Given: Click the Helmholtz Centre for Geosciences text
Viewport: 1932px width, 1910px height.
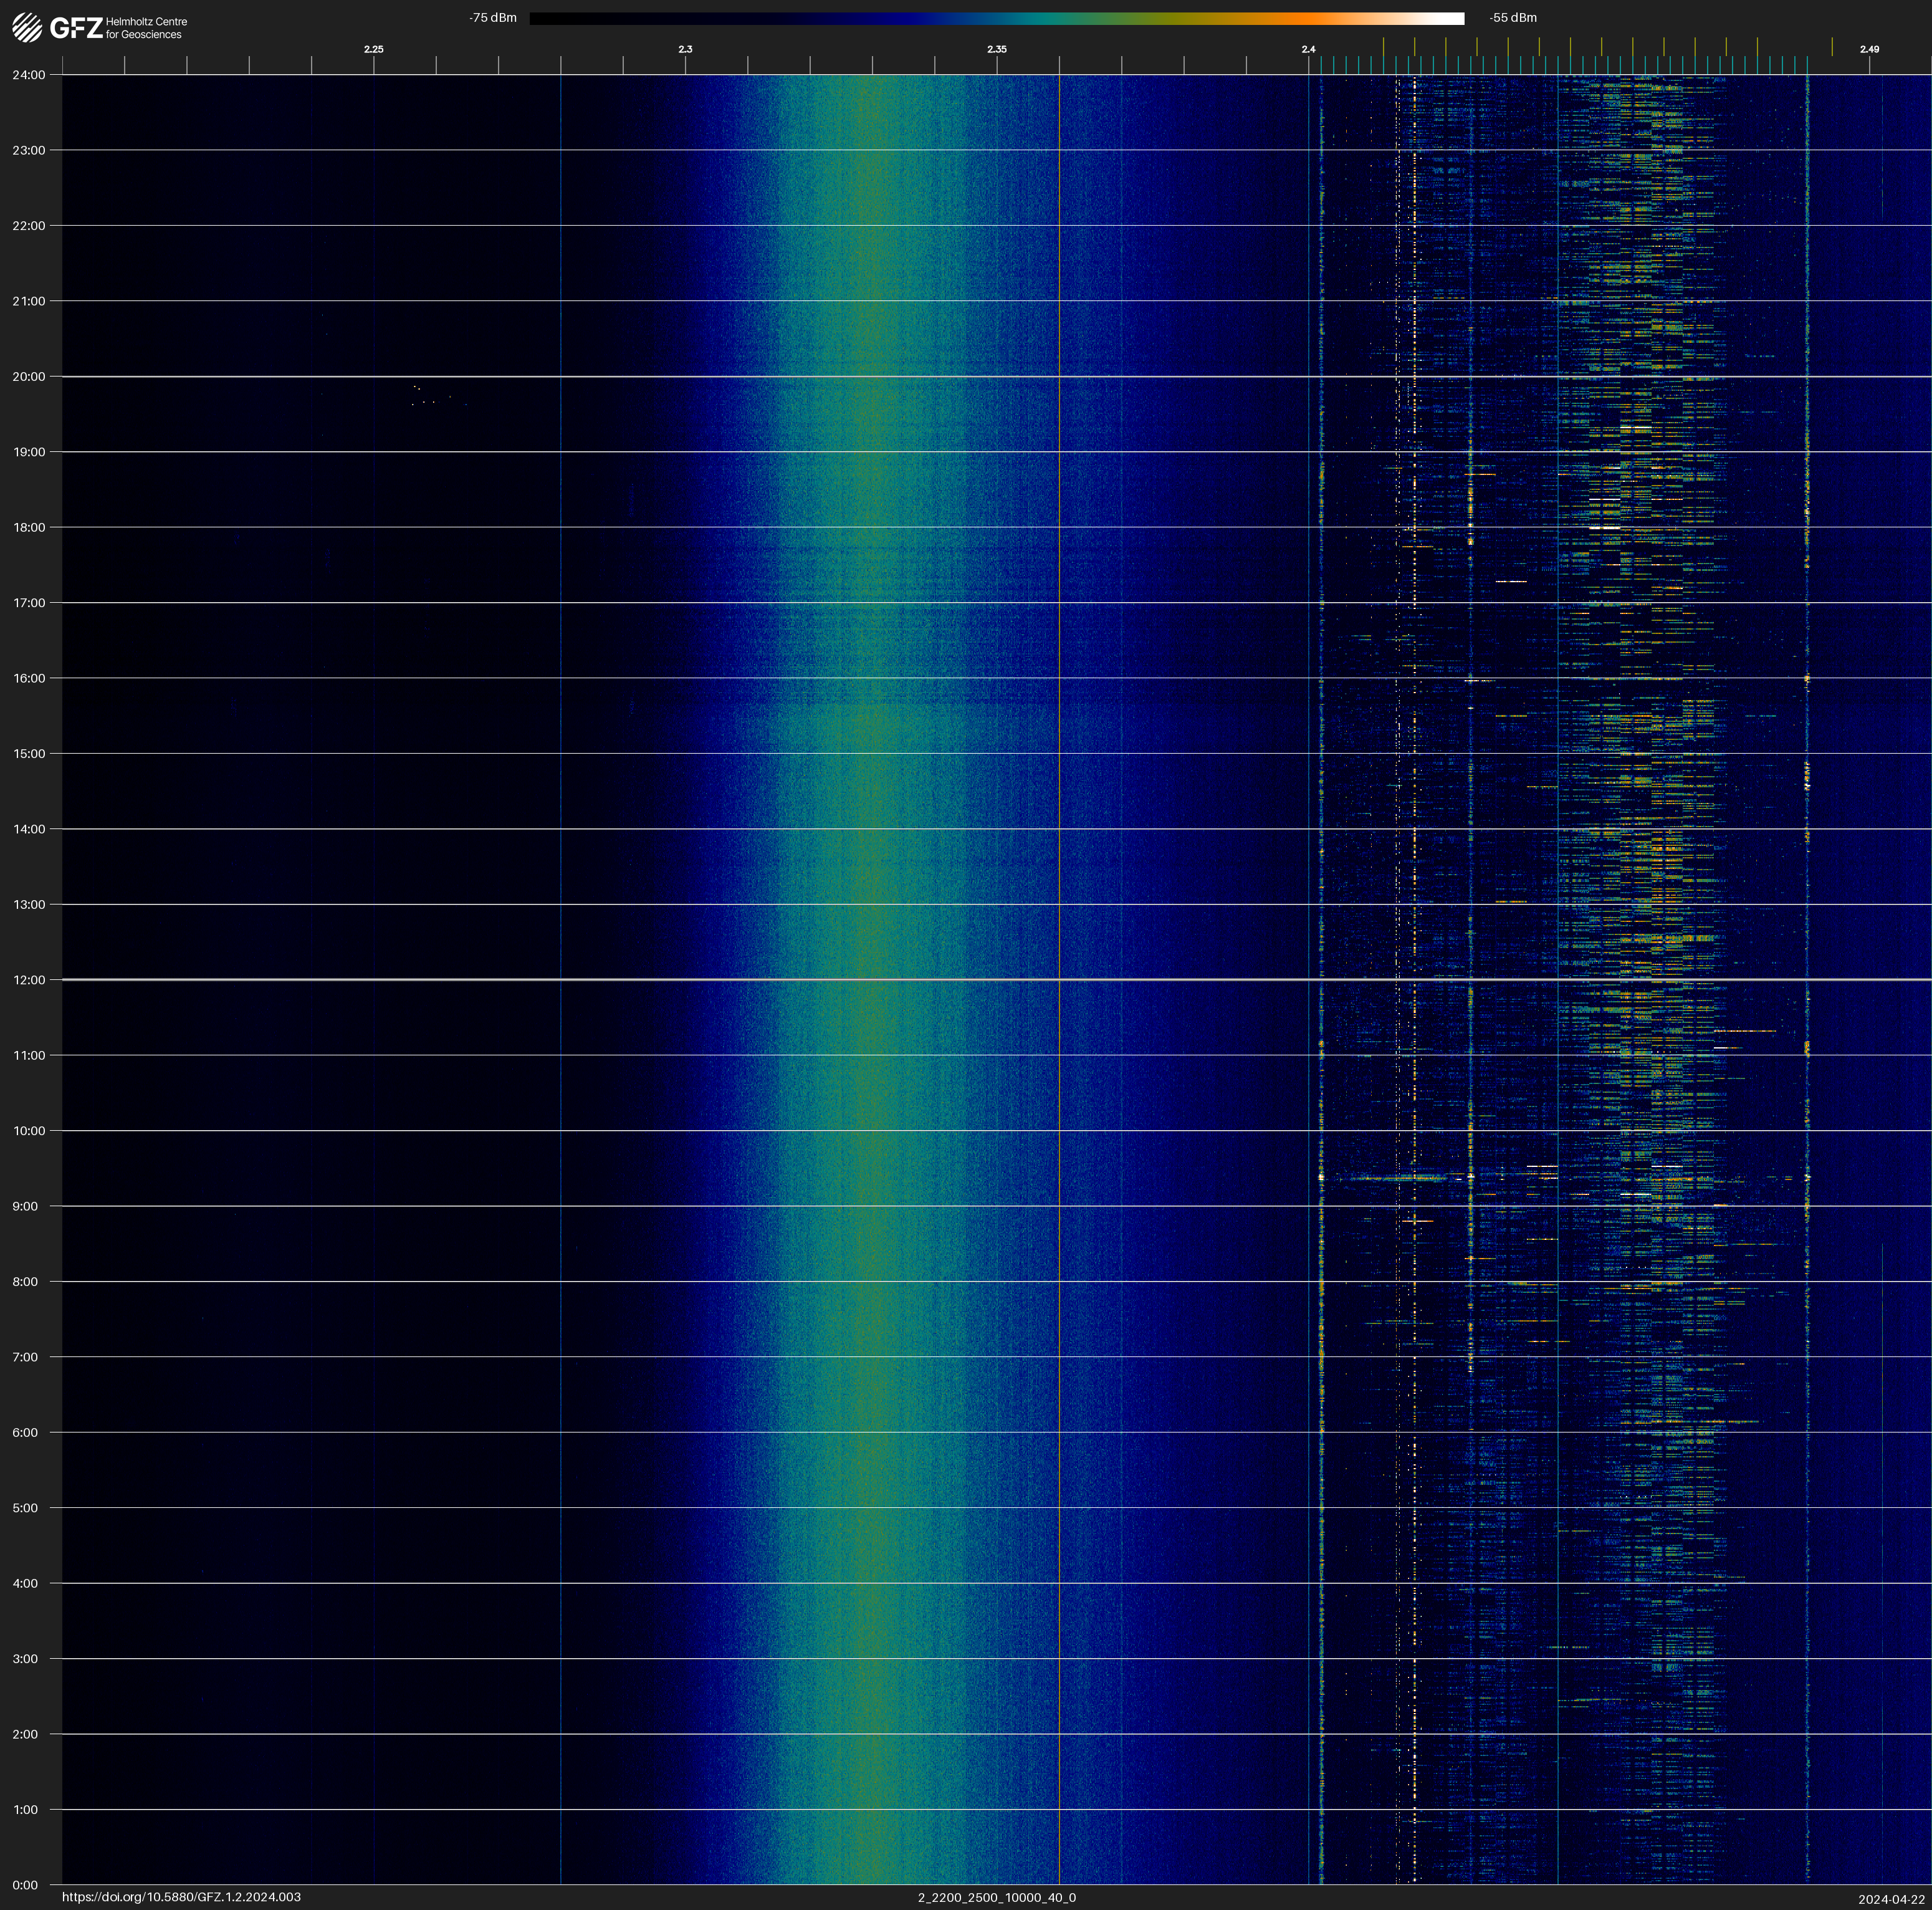Looking at the screenshot, I should point(146,28).
